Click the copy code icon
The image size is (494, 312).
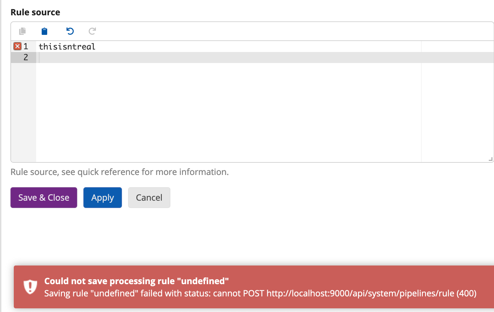pos(22,31)
